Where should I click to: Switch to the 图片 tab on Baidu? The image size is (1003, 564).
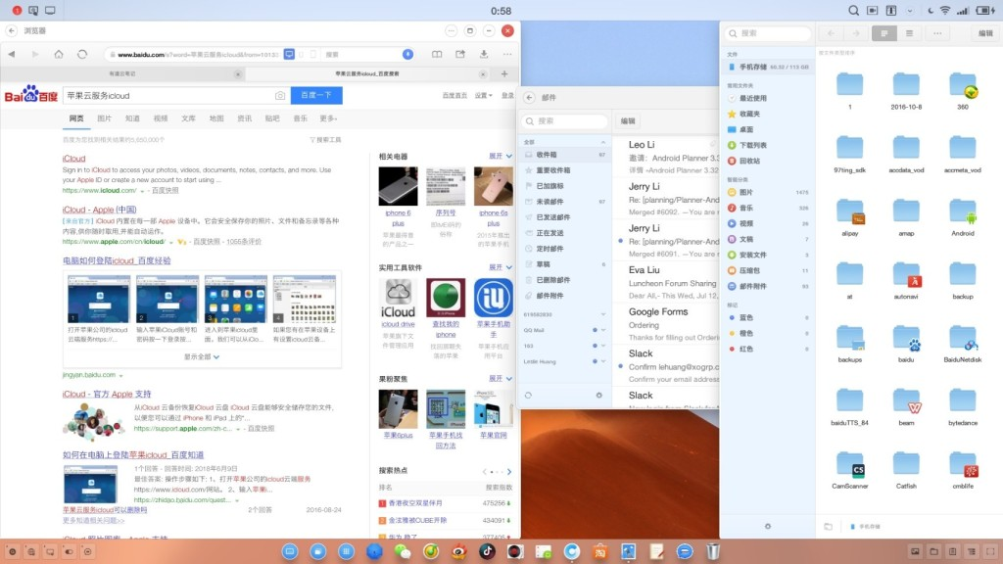tap(104, 118)
